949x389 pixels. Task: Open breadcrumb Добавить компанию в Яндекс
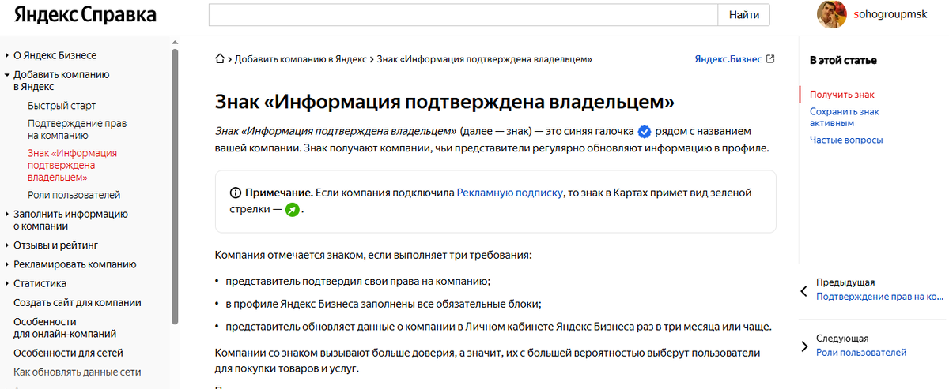(301, 59)
